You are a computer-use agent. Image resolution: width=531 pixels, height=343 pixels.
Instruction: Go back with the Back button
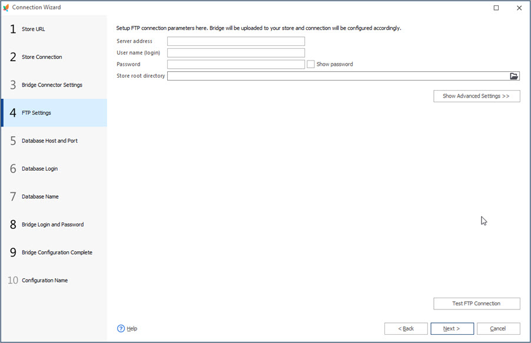[406, 328]
